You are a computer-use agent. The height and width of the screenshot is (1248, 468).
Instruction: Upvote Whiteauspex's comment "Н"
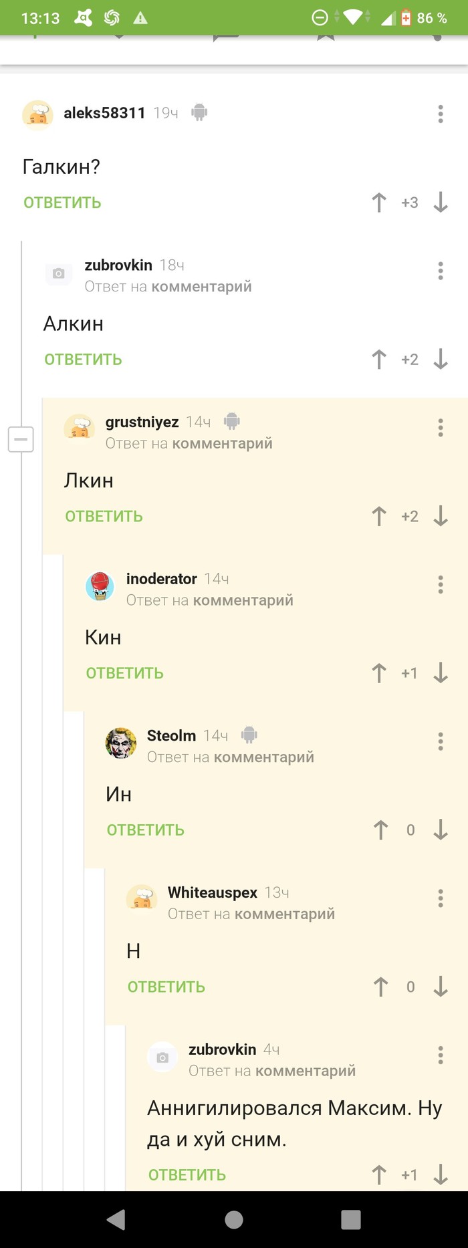tap(380, 986)
